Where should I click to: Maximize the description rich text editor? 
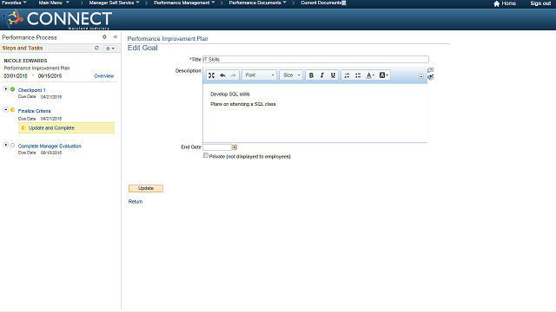[211, 75]
